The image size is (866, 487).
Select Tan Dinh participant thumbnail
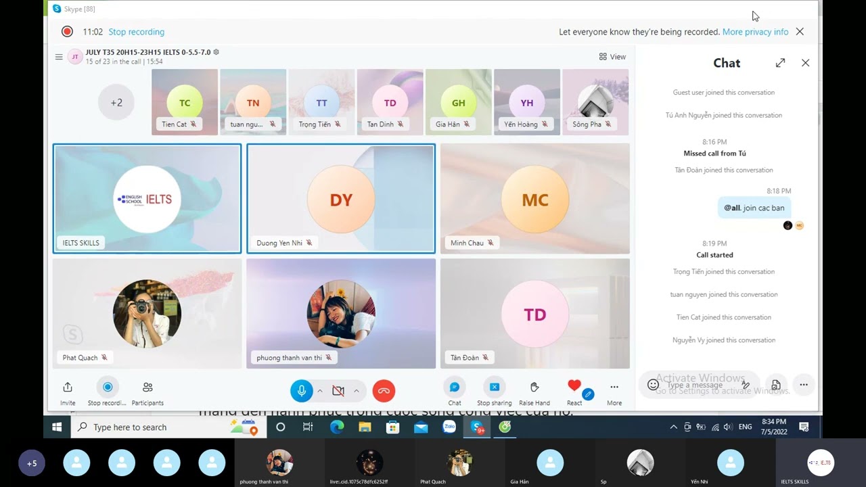click(x=390, y=102)
